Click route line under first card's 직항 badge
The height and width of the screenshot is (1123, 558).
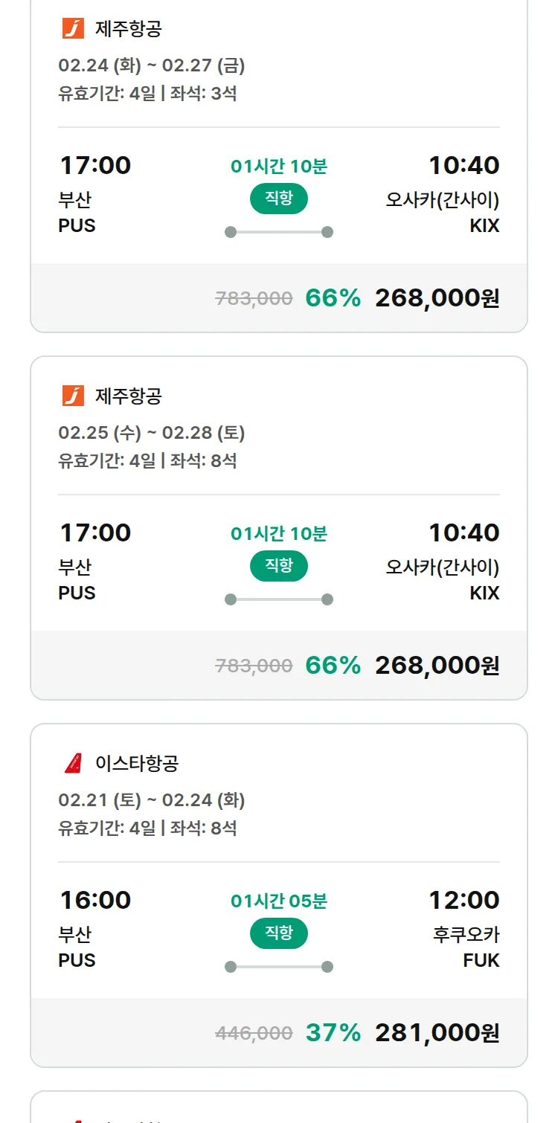coord(278,232)
